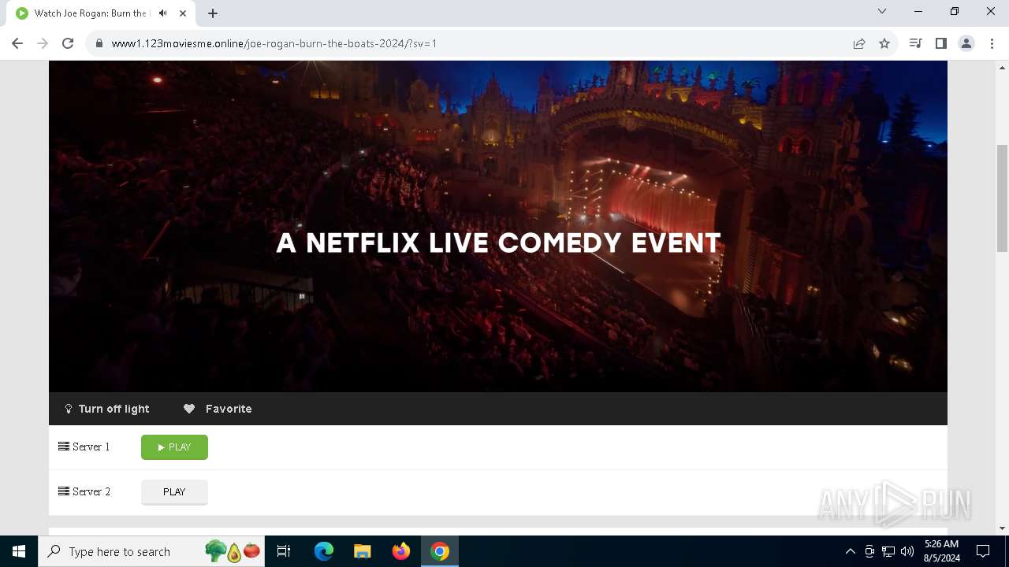1009x567 pixels.
Task: View site security lock info
Action: pyautogui.click(x=99, y=43)
